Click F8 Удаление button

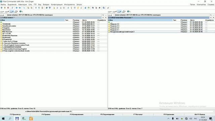coord(169,114)
